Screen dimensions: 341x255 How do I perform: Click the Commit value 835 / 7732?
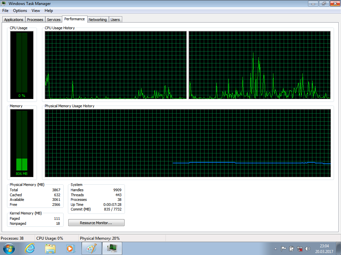pos(113,209)
